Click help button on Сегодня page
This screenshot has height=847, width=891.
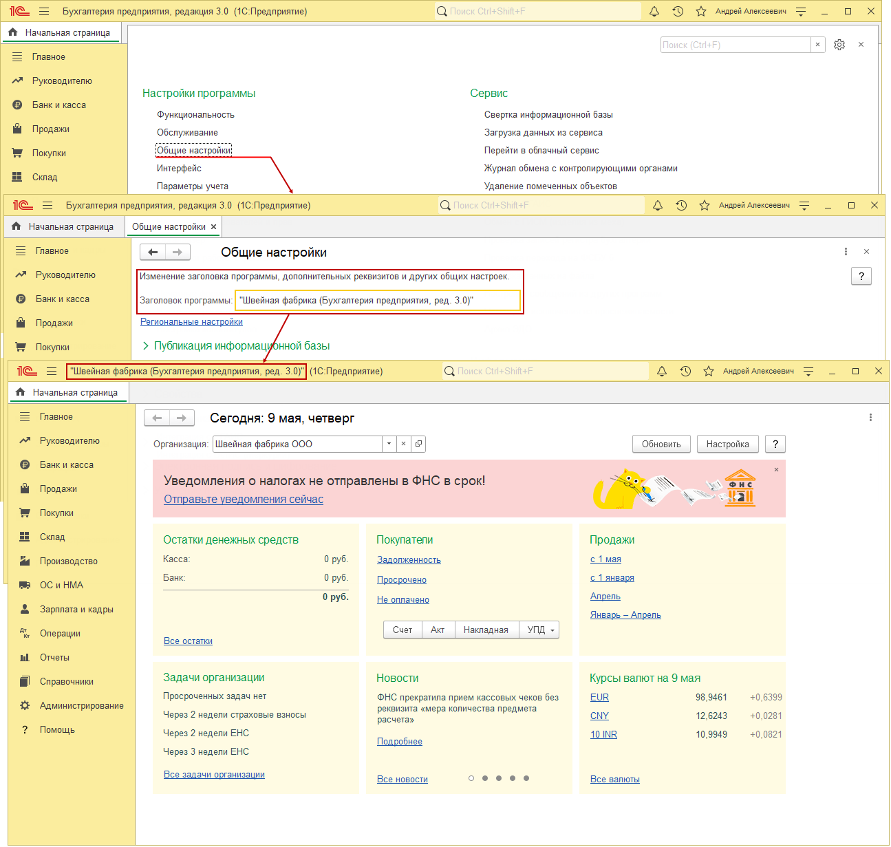click(x=775, y=444)
